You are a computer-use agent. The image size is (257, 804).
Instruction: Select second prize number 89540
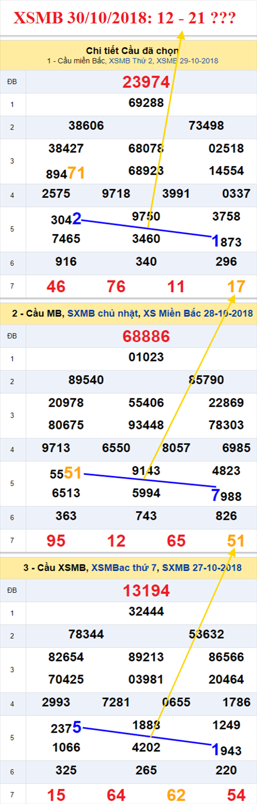[86, 380]
